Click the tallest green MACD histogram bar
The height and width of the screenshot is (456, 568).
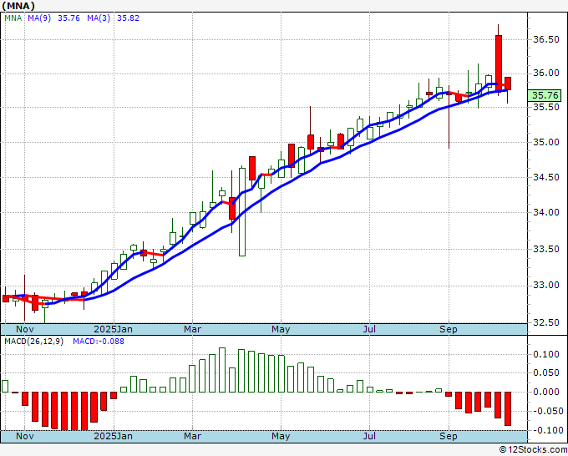click(x=222, y=370)
